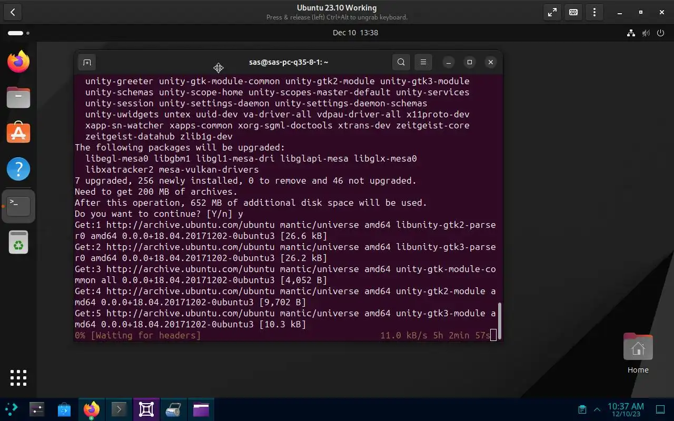Maximize the terminal window

point(470,62)
